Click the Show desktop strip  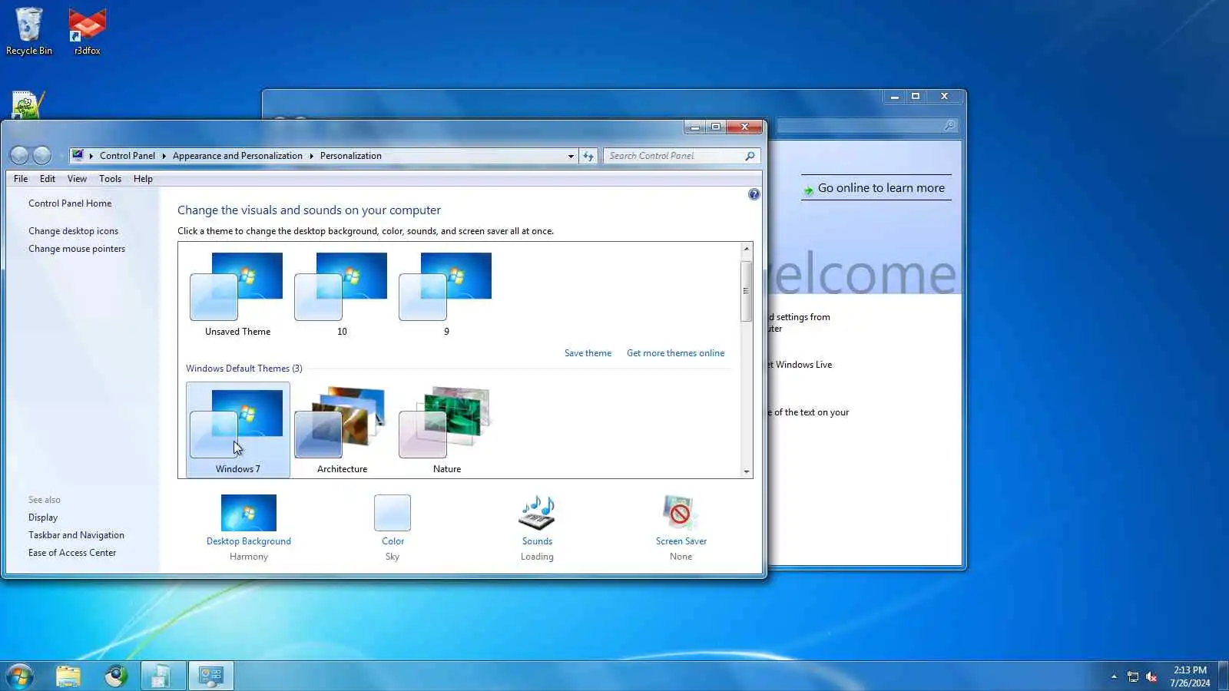pos(1223,676)
